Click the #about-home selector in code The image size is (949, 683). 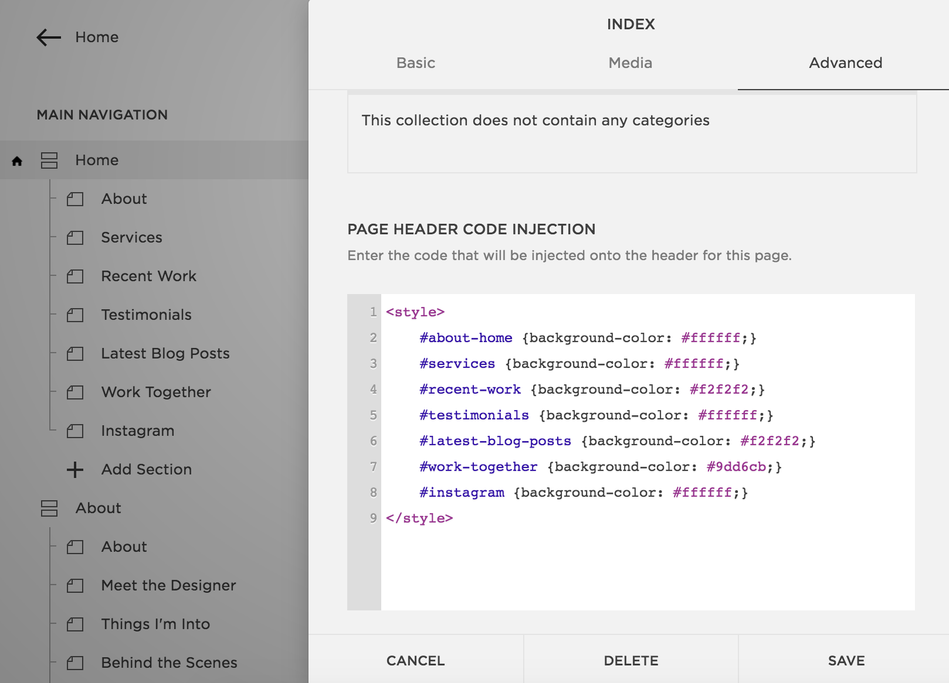click(x=466, y=338)
